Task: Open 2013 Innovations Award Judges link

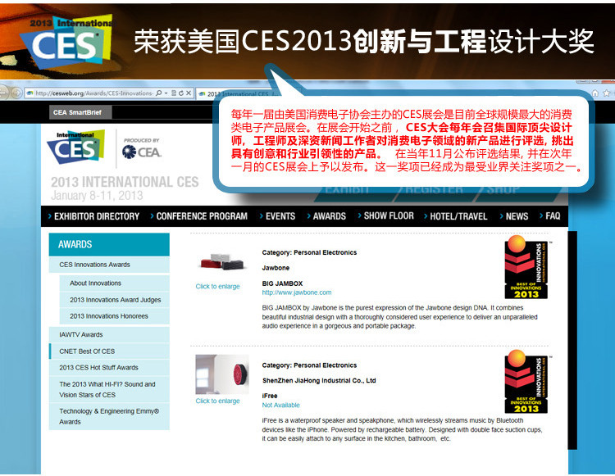Action: pyautogui.click(x=115, y=300)
